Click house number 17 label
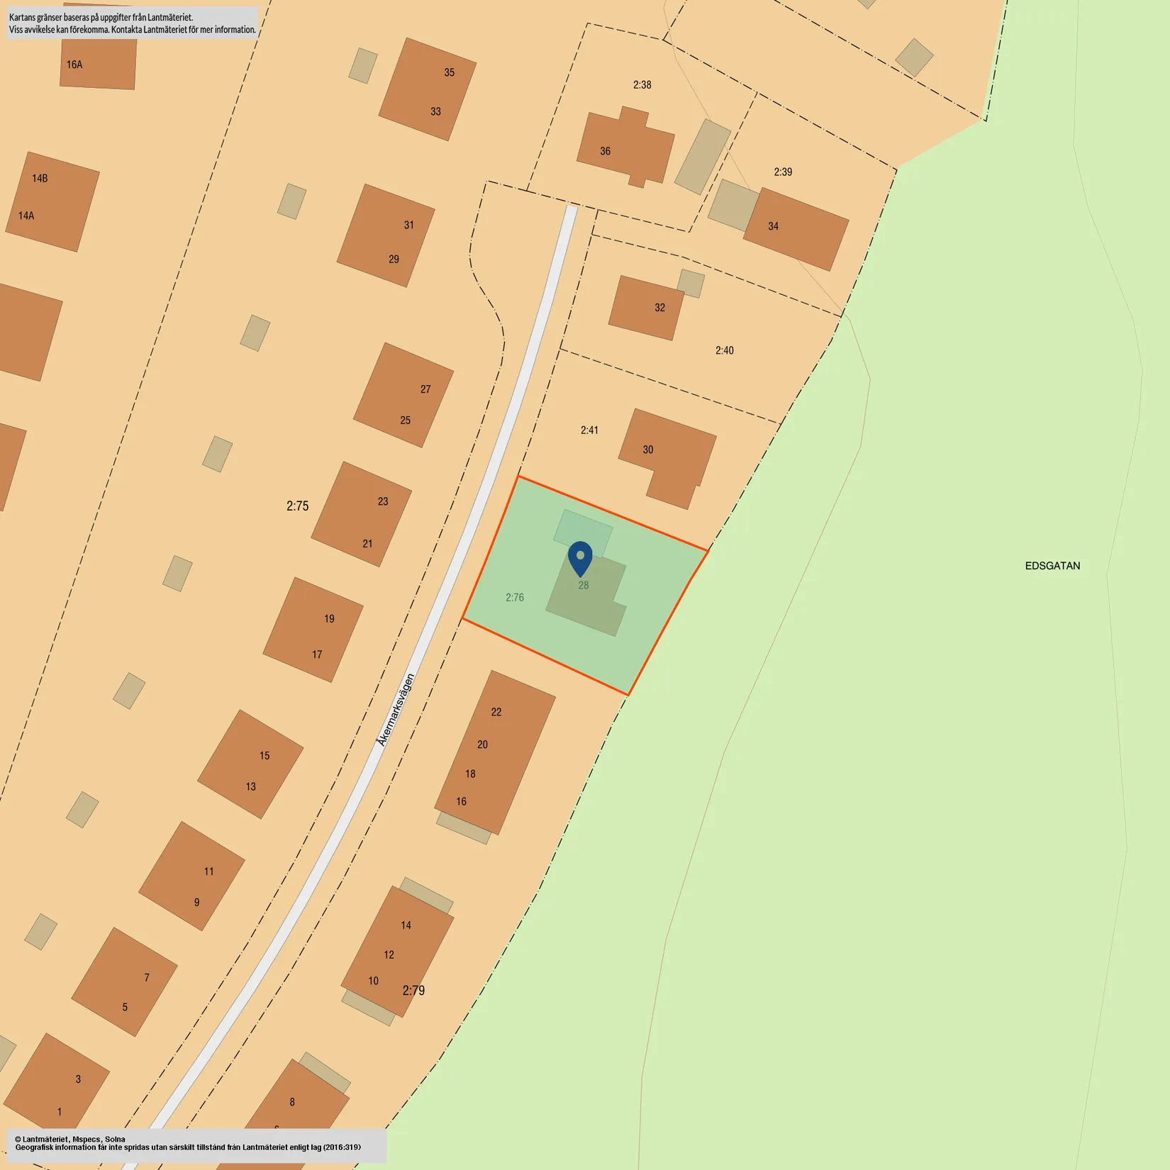 [x=317, y=654]
